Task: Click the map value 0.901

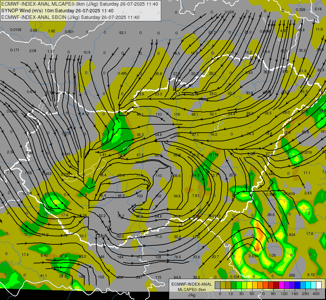Action: coord(69,32)
